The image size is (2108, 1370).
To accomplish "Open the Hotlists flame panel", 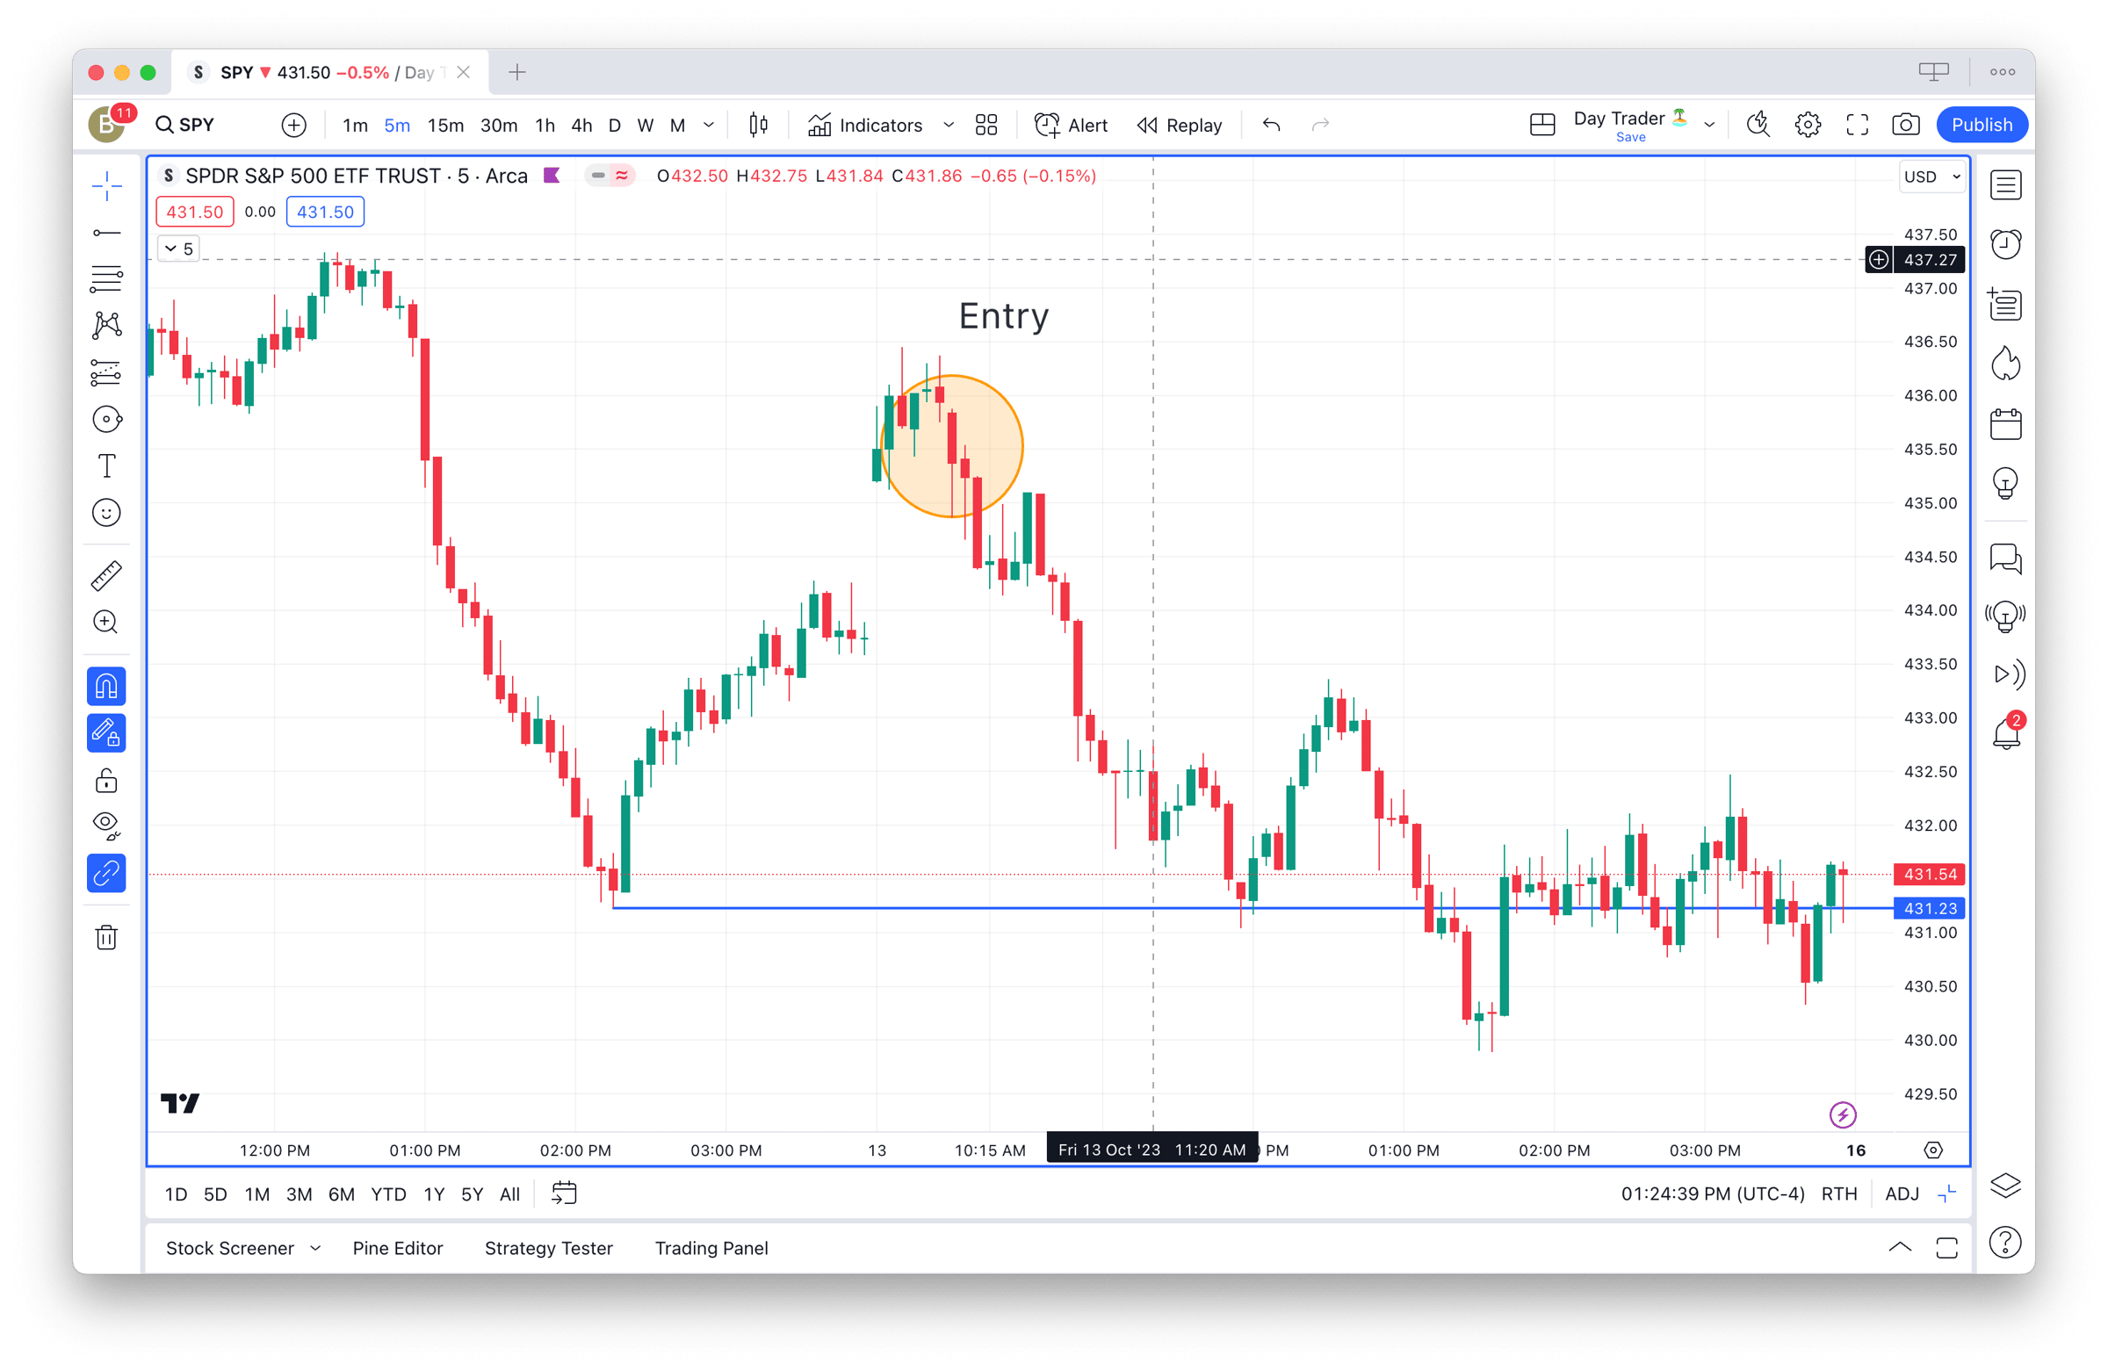I will [2005, 364].
